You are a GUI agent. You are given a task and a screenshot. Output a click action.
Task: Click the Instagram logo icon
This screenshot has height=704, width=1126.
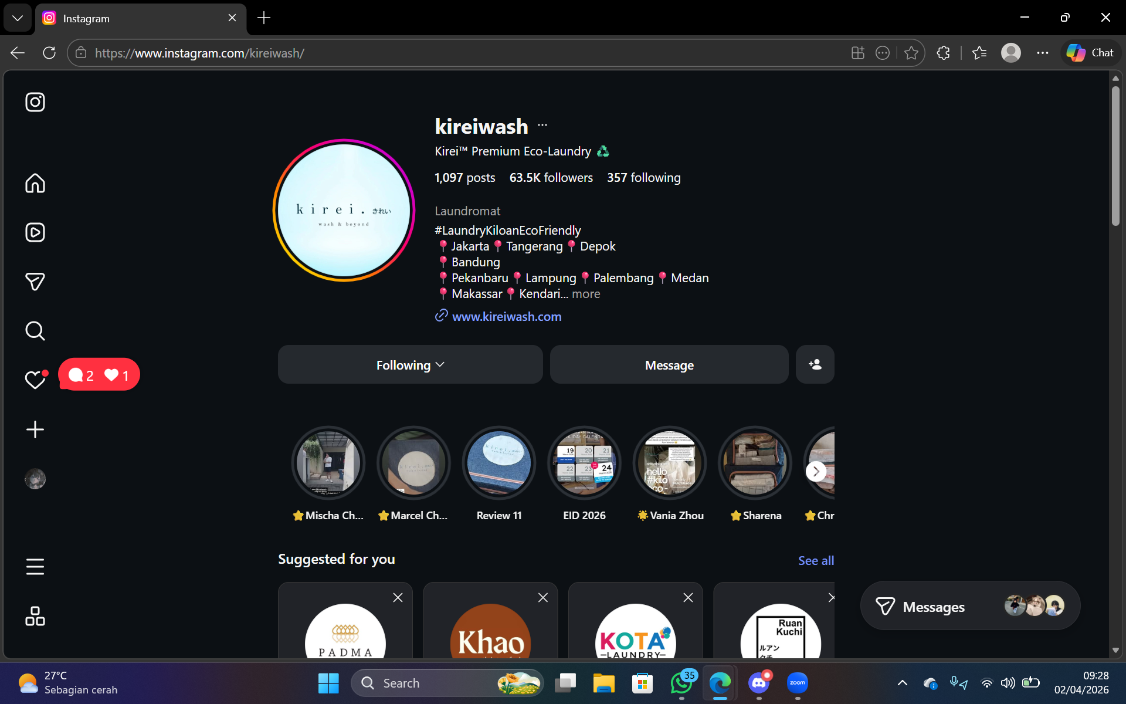(35, 102)
